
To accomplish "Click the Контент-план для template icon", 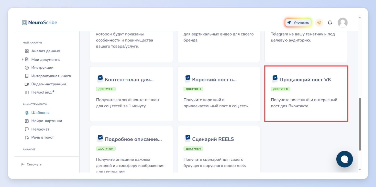I will point(100,79).
